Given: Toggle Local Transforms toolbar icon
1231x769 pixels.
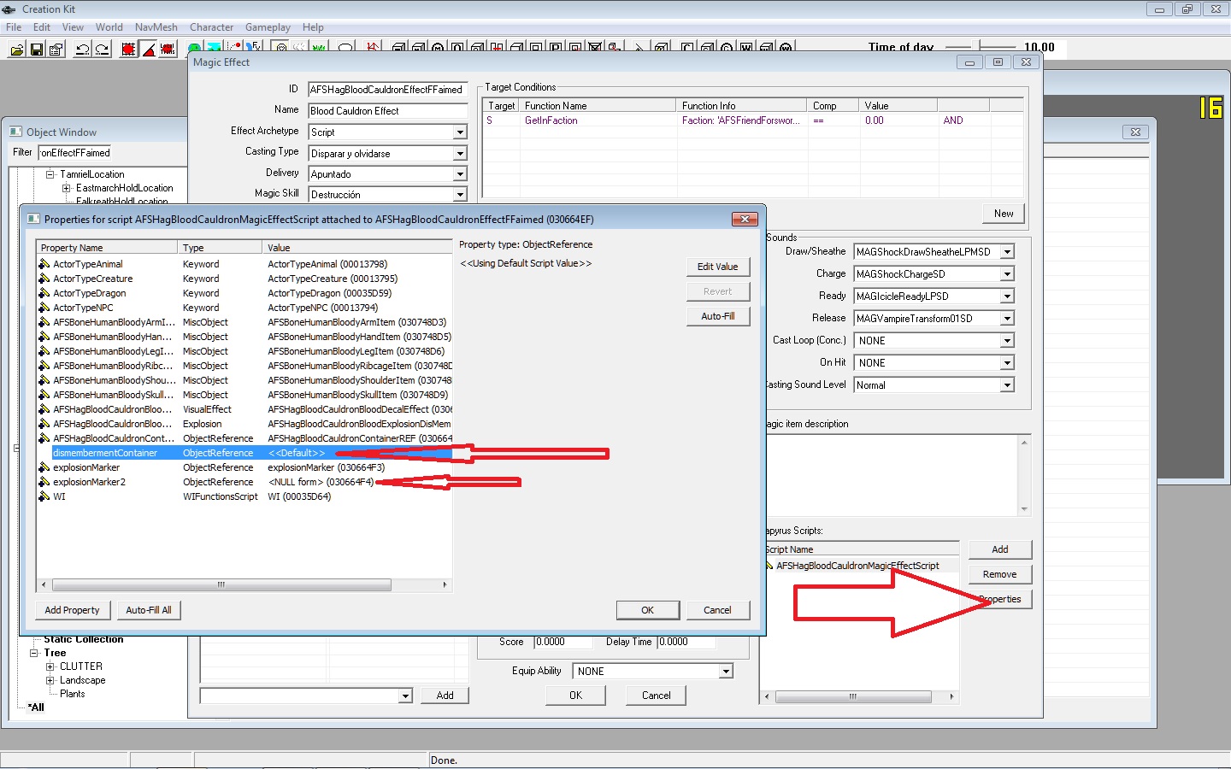Looking at the screenshot, I should click(x=168, y=50).
